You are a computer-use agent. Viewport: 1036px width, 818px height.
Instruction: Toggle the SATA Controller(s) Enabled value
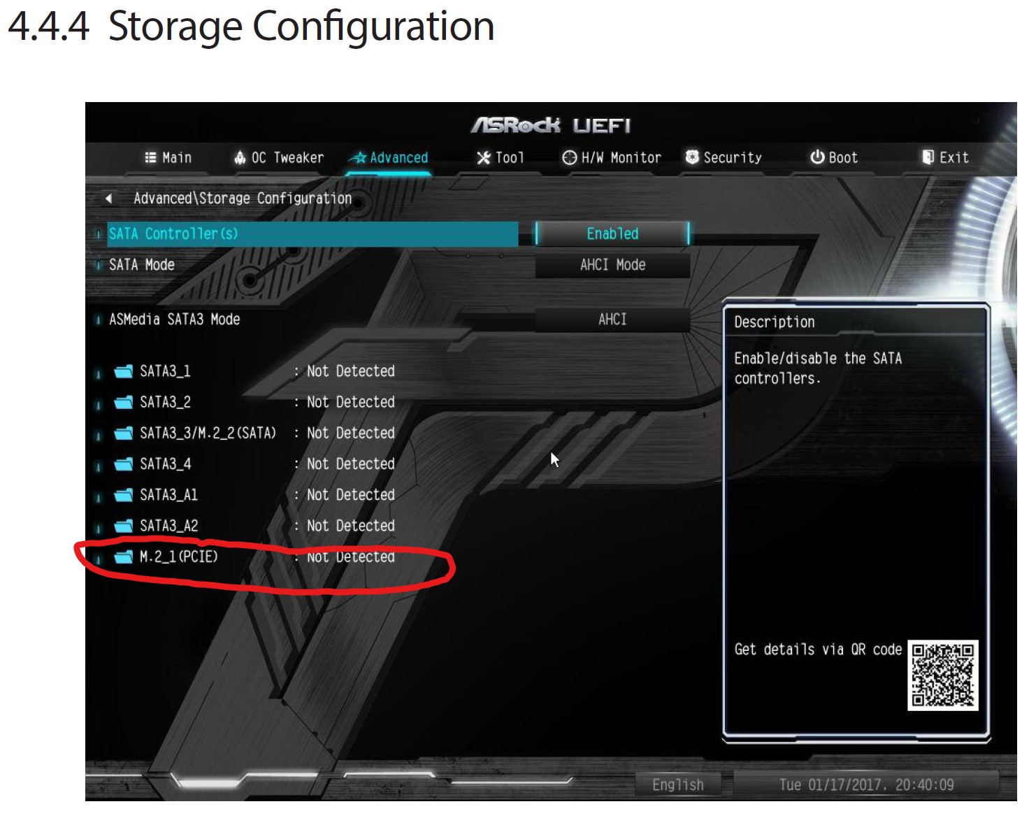612,234
